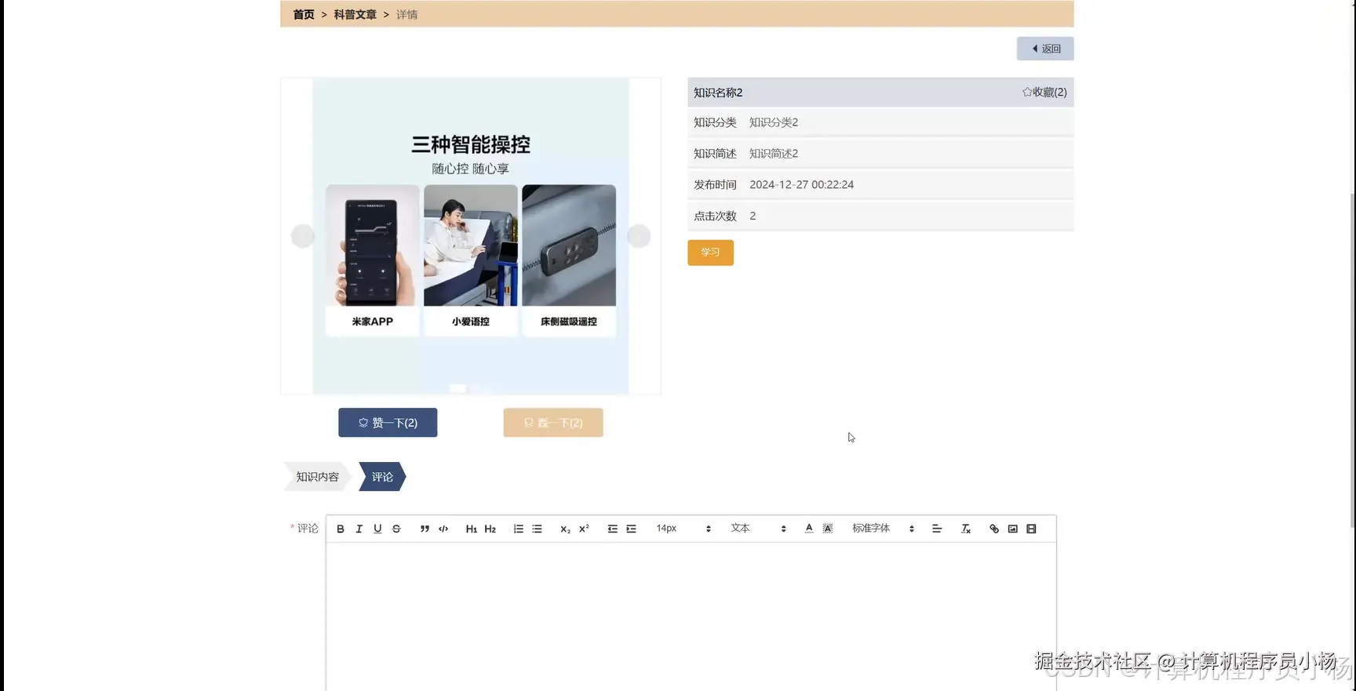
Task: Insert a bulleted list
Action: (537, 529)
